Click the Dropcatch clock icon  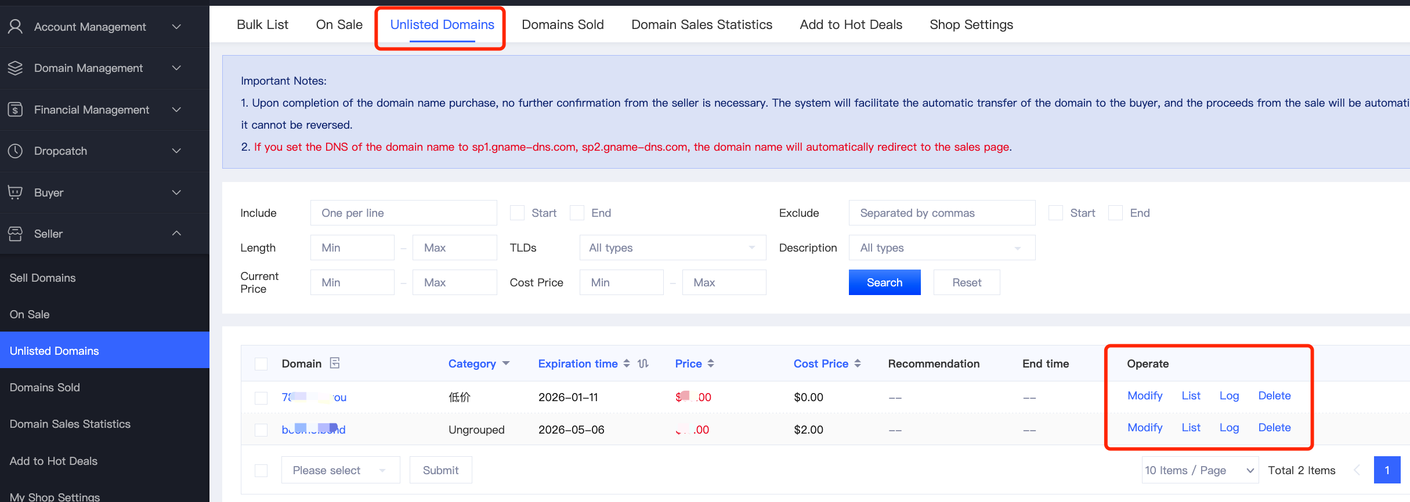tap(16, 151)
